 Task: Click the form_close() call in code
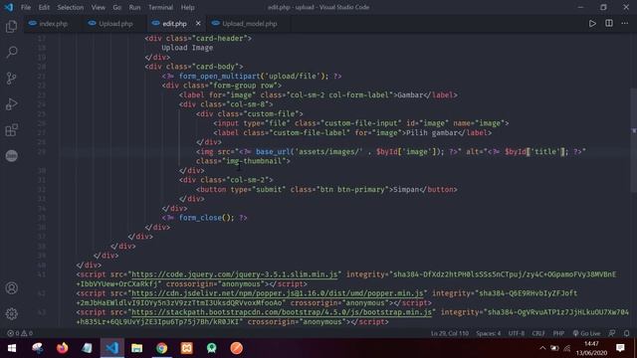(x=206, y=218)
